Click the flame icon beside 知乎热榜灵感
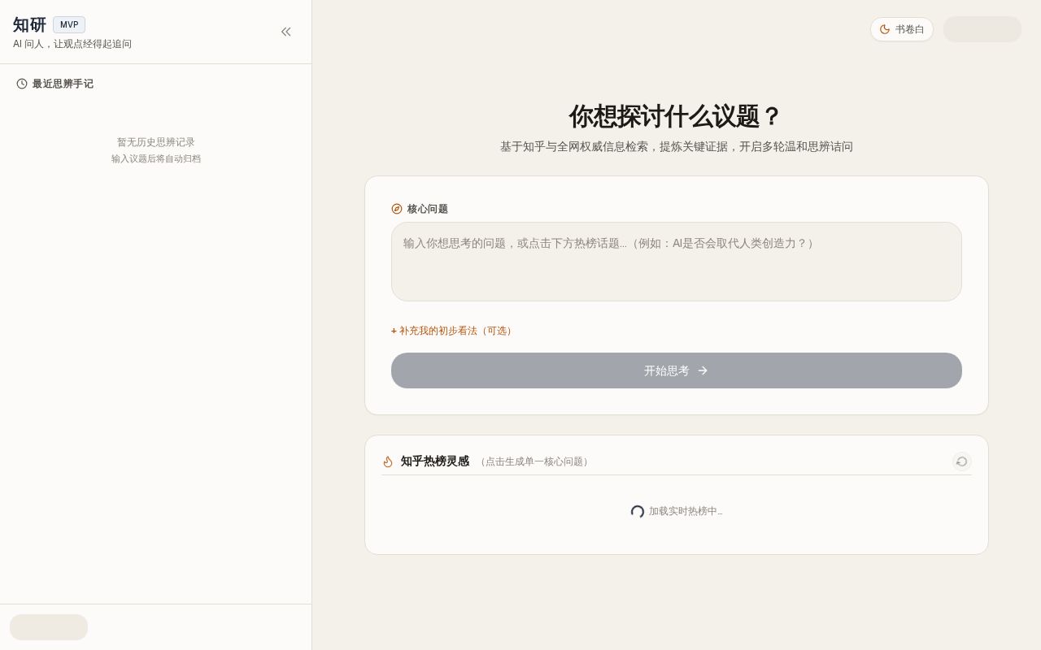This screenshot has height=650, width=1041. click(x=388, y=461)
